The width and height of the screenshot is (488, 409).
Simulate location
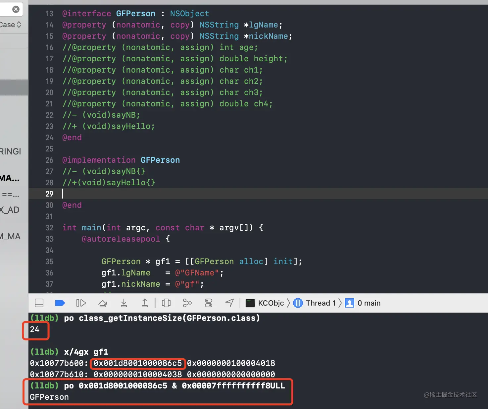point(230,303)
